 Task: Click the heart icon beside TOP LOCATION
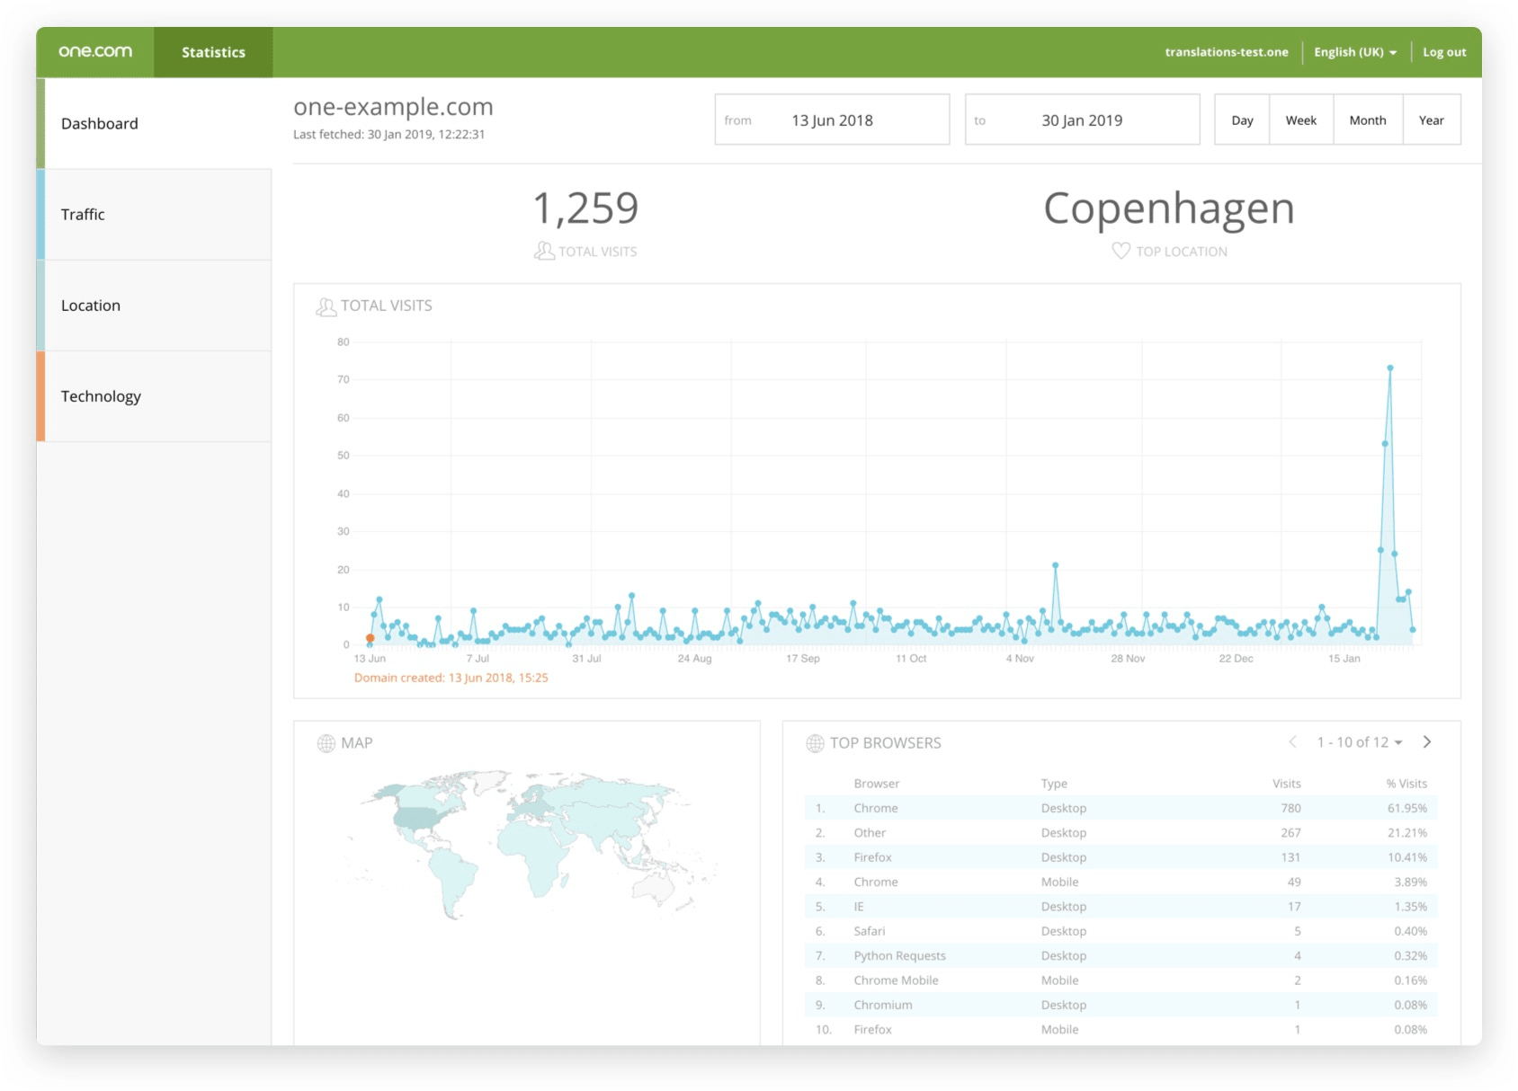click(x=1121, y=251)
